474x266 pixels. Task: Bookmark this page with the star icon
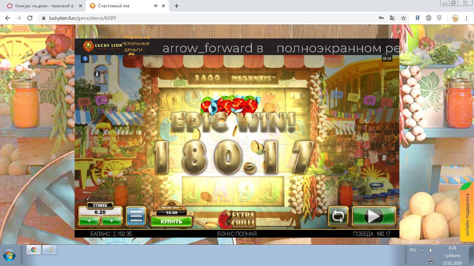click(404, 18)
